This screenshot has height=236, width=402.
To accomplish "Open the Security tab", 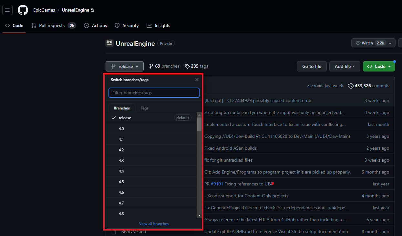I will pyautogui.click(x=127, y=25).
